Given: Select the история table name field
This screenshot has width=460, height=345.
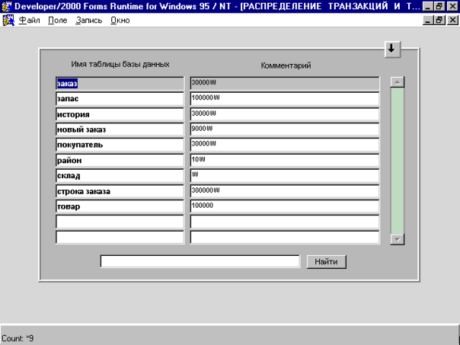Looking at the screenshot, I should pyautogui.click(x=120, y=114).
